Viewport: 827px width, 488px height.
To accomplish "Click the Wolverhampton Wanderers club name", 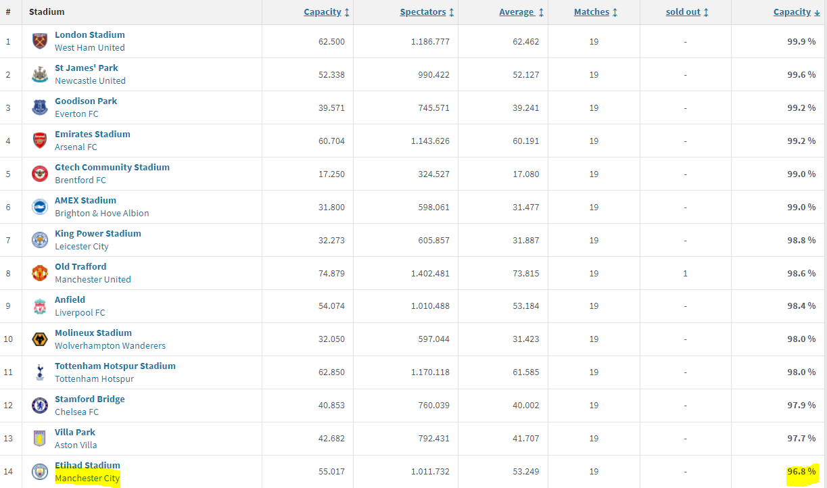I will tap(110, 346).
